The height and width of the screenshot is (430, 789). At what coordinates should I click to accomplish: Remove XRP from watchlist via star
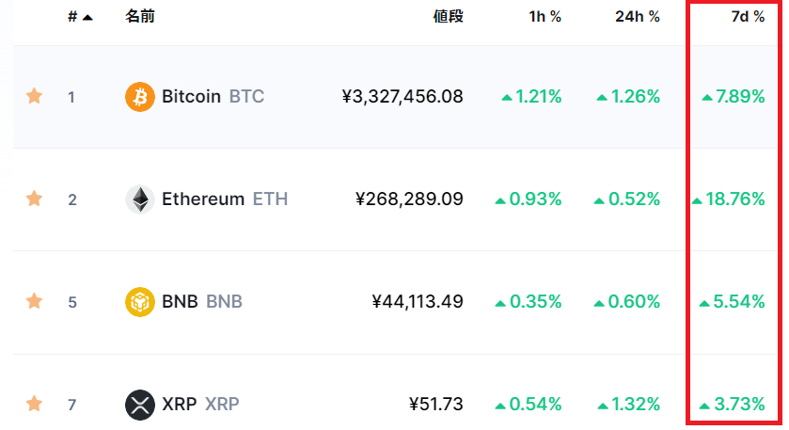[34, 404]
